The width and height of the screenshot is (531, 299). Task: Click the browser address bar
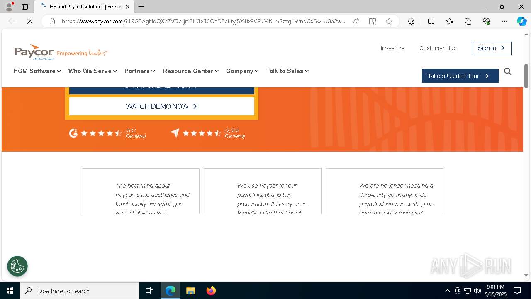(x=203, y=21)
